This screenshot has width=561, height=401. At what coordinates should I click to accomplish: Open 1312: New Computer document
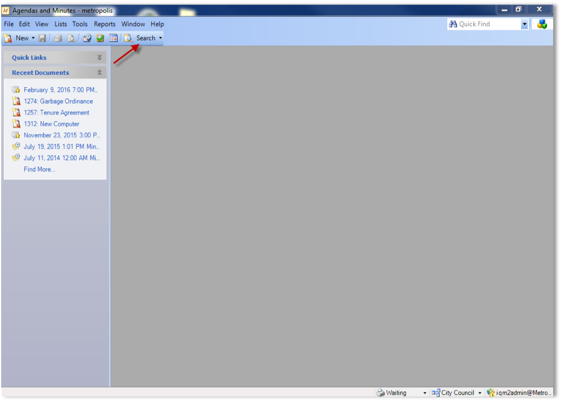coord(52,124)
